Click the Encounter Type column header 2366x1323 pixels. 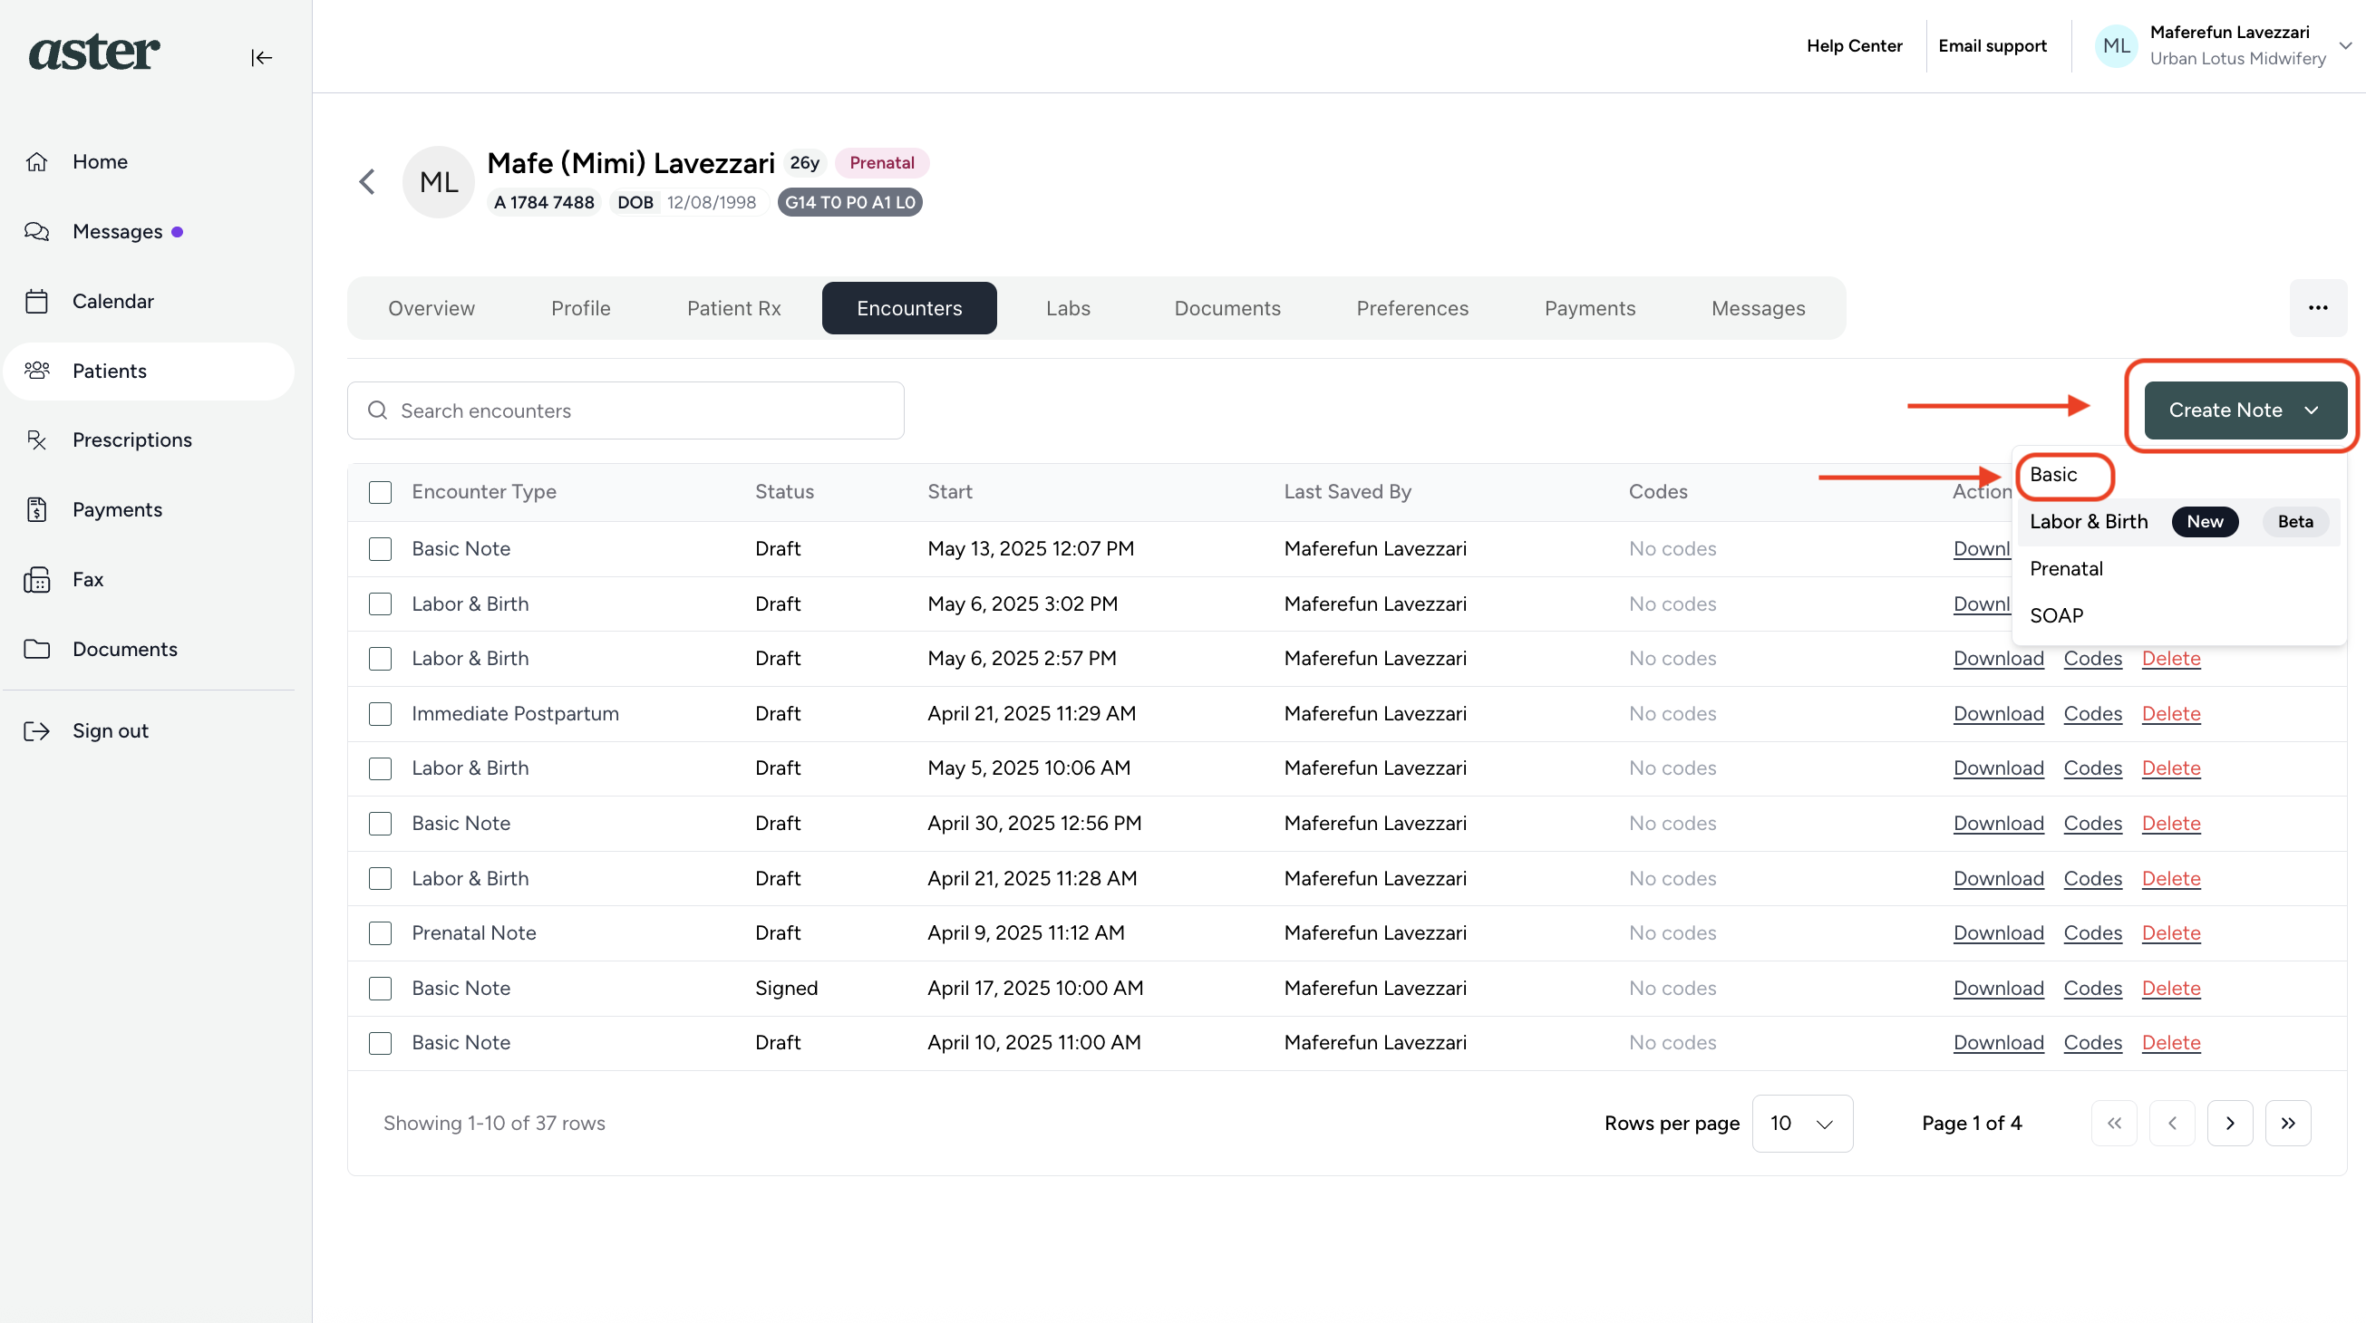pyautogui.click(x=484, y=492)
